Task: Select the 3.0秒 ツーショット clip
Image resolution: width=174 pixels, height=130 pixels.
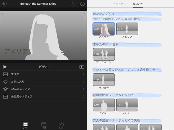Action: tap(104, 54)
